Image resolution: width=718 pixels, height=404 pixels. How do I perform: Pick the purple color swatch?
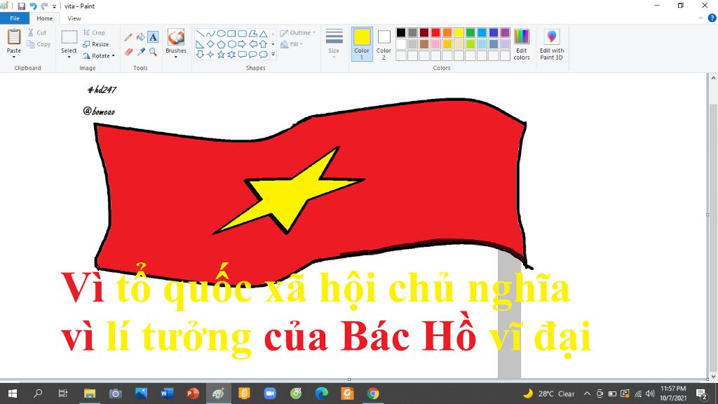click(505, 32)
